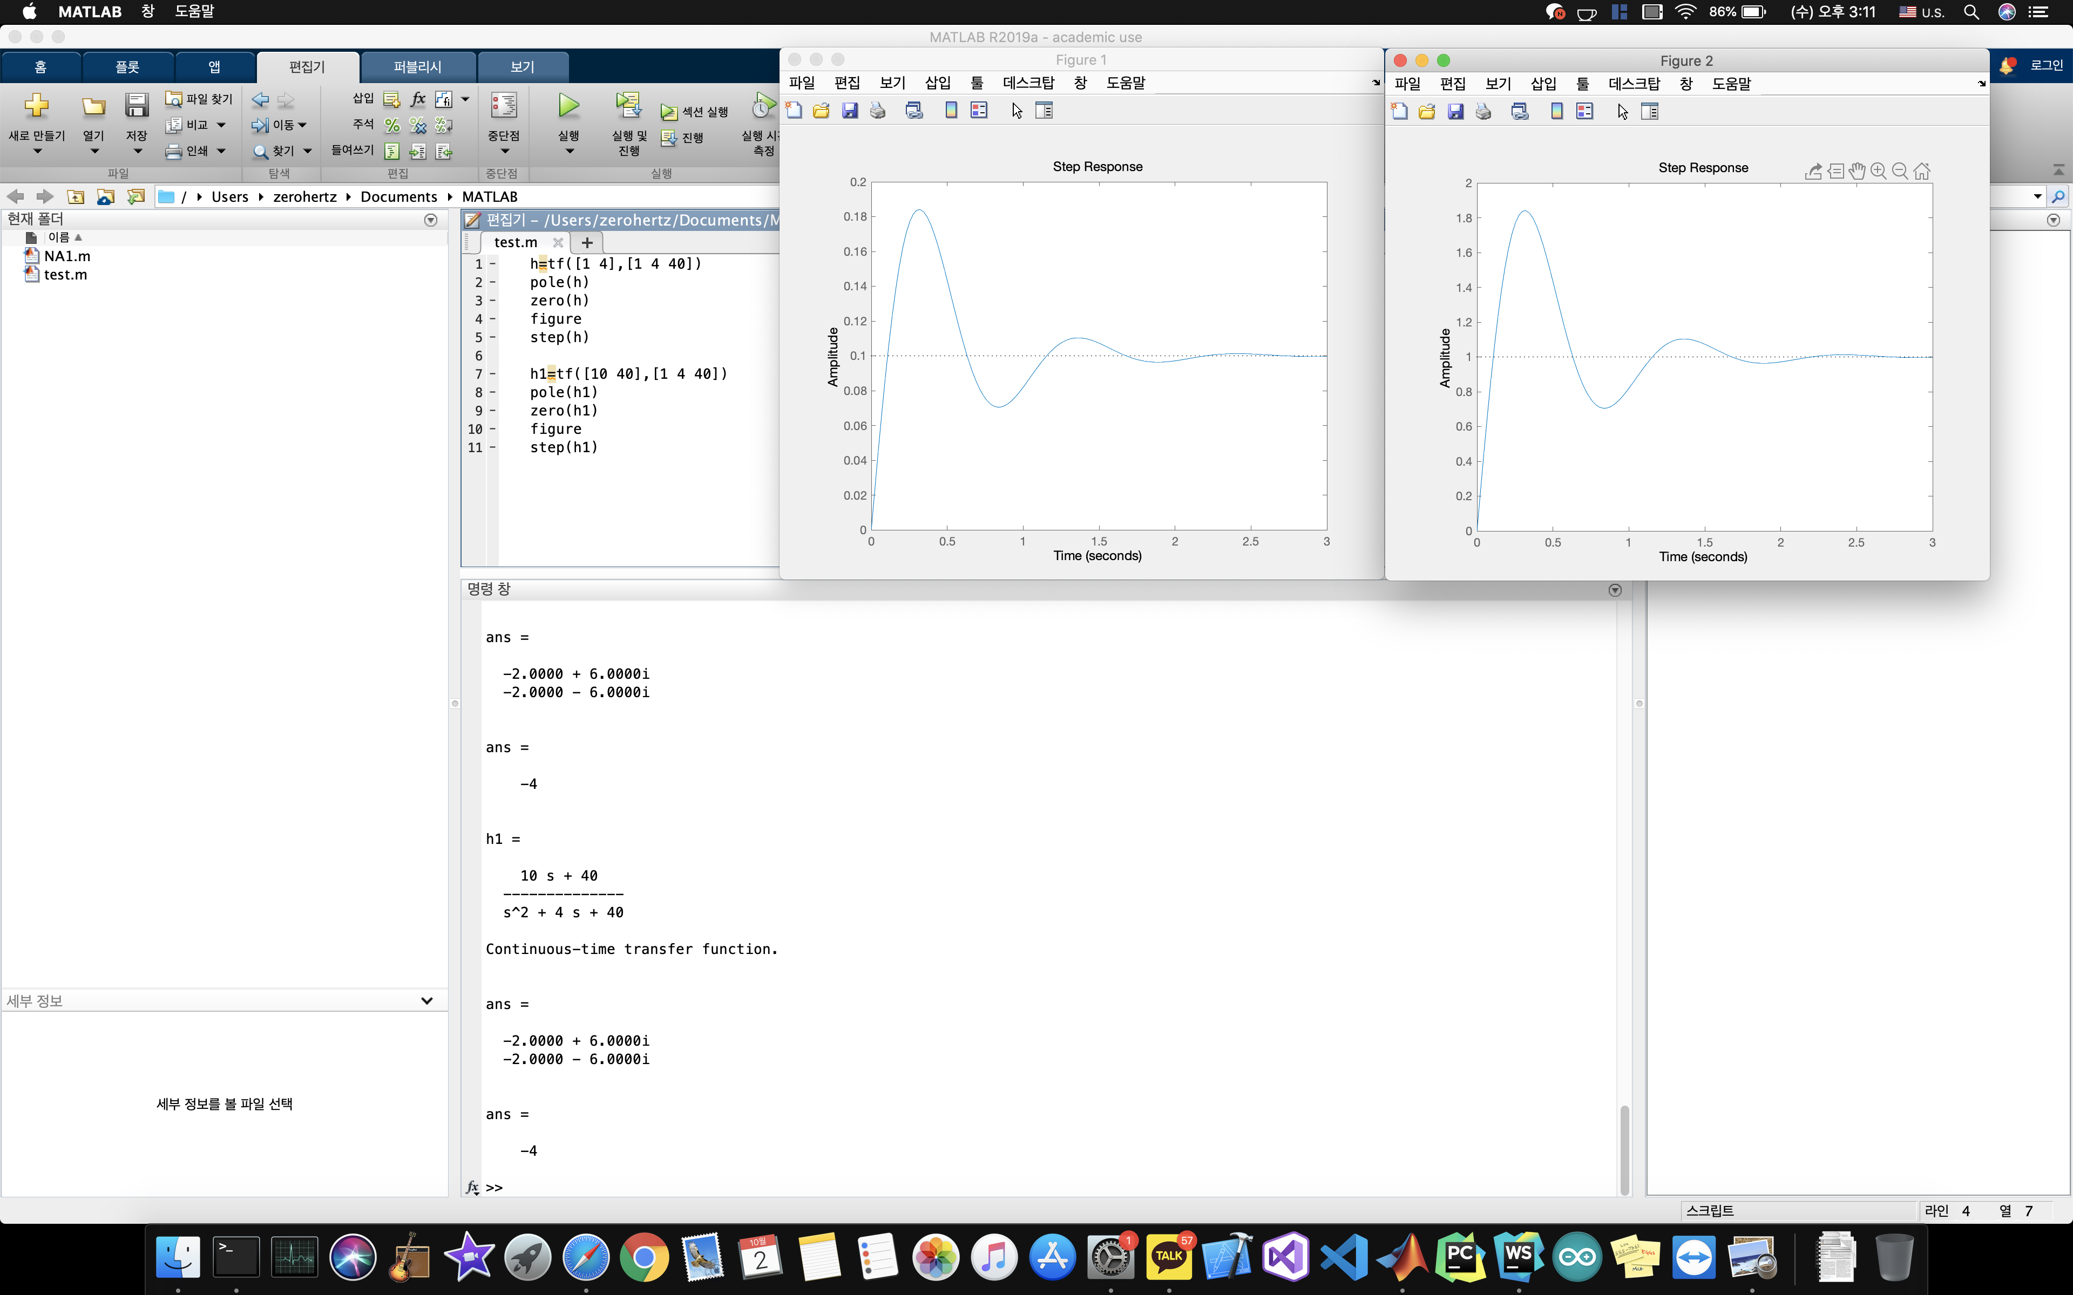Click the new figure icon in Figure 2
The image size is (2073, 1295).
1400,111
